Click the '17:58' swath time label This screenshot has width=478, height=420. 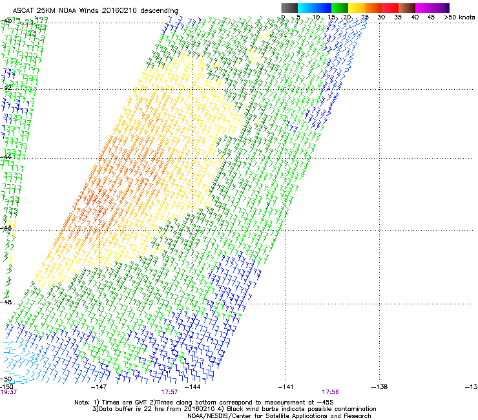(x=331, y=392)
